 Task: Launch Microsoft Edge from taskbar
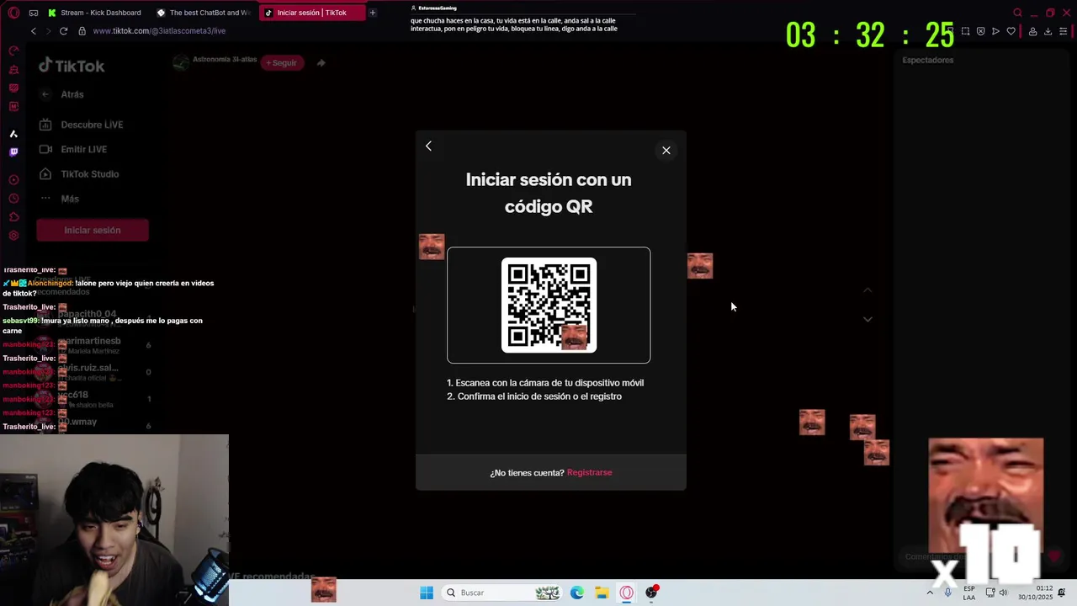coord(577,593)
